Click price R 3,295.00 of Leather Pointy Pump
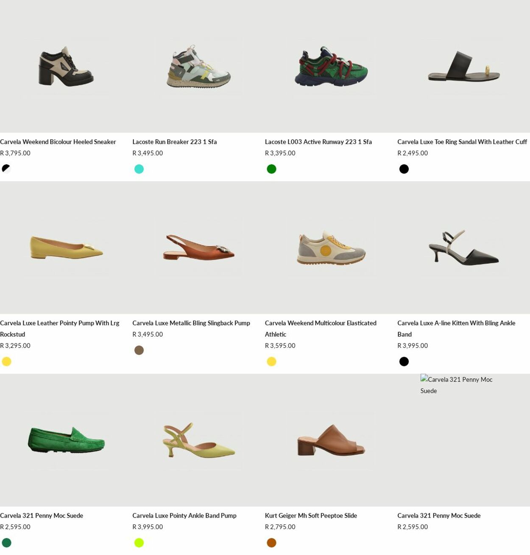Viewport: 530px width, 555px height. tap(15, 346)
